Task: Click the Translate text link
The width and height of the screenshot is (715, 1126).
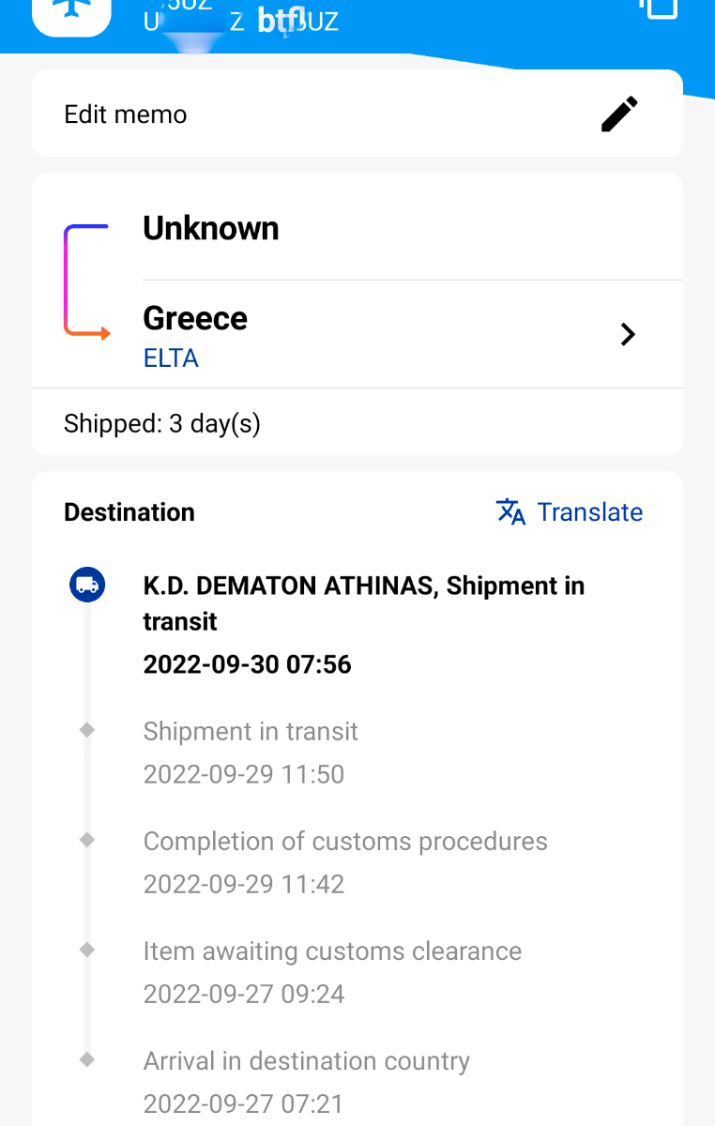Action: click(x=590, y=512)
